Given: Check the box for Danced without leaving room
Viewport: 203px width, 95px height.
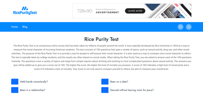Looking at the screenshot, I should point(105,90).
